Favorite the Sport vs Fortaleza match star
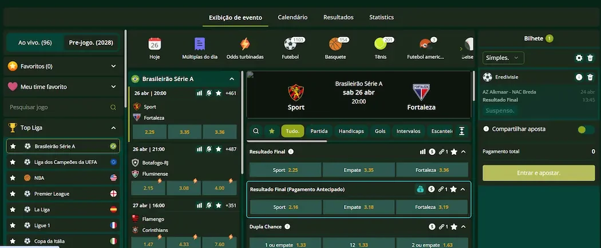Viewport: 601px width, 248px height. [219, 93]
